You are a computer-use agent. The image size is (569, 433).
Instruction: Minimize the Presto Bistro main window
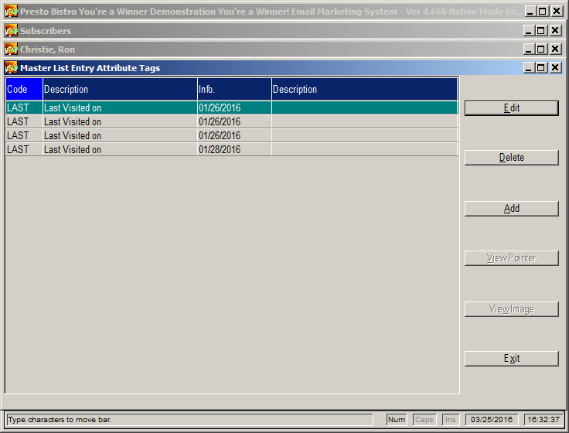[530, 12]
